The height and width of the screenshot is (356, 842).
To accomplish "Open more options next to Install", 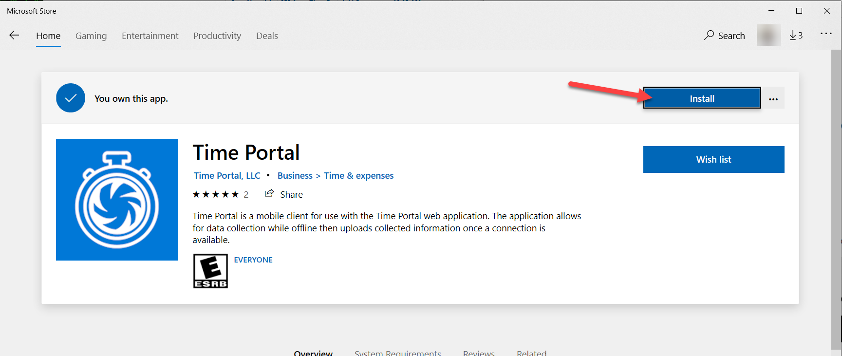I will 773,99.
